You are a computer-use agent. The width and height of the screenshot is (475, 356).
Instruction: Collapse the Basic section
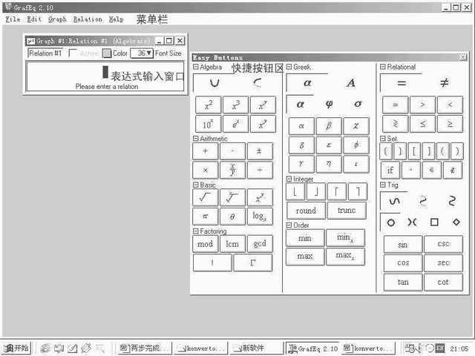pyautogui.click(x=196, y=185)
